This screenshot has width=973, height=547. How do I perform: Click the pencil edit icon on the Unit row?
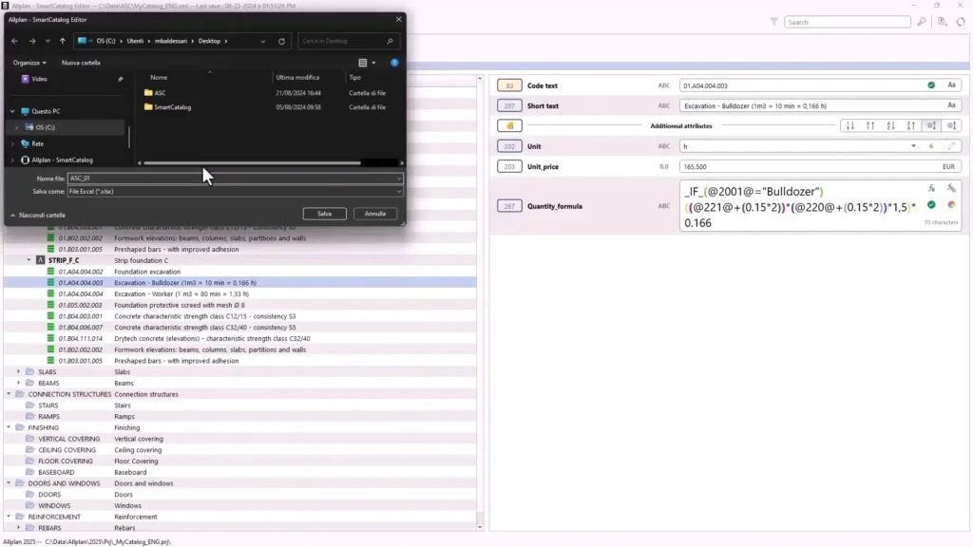[950, 145]
